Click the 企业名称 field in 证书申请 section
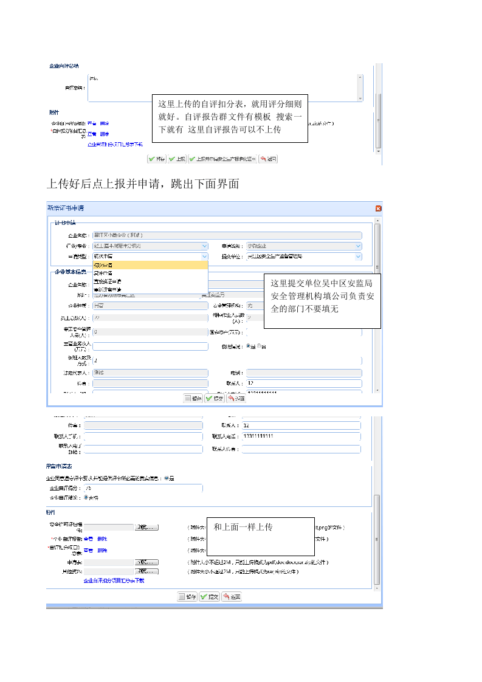The width and height of the screenshot is (482, 682). coord(227,235)
